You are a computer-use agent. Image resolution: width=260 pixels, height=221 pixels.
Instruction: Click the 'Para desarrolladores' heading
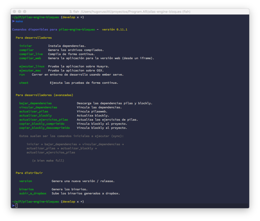(x=34, y=38)
